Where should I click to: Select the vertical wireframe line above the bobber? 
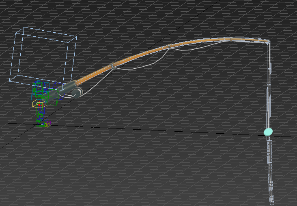pyautogui.click(x=269, y=85)
